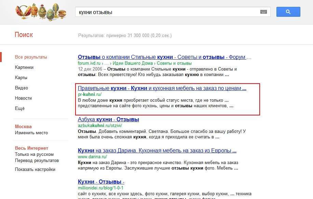Click the 'Идеи Вашего Дома' breadcrumb segment

133,63
